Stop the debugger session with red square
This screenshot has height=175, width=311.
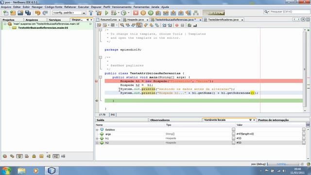(136, 13)
